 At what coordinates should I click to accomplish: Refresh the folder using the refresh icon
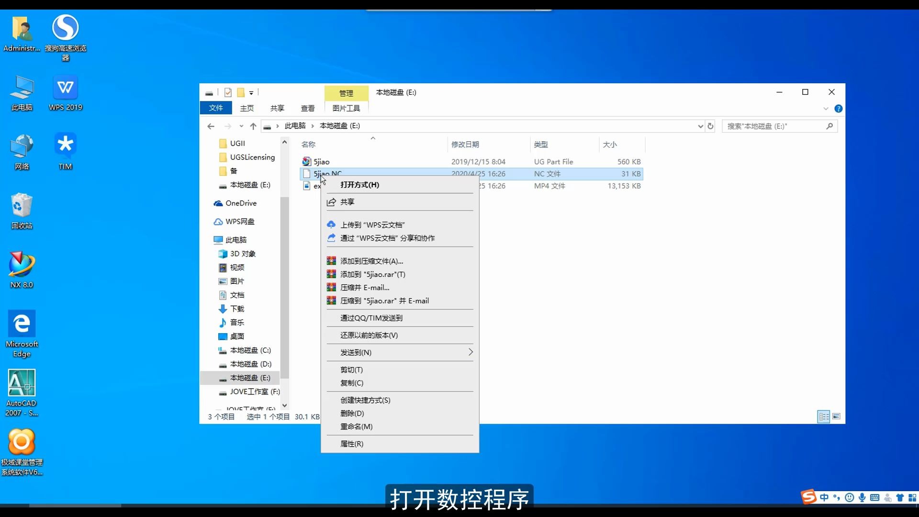tap(710, 126)
